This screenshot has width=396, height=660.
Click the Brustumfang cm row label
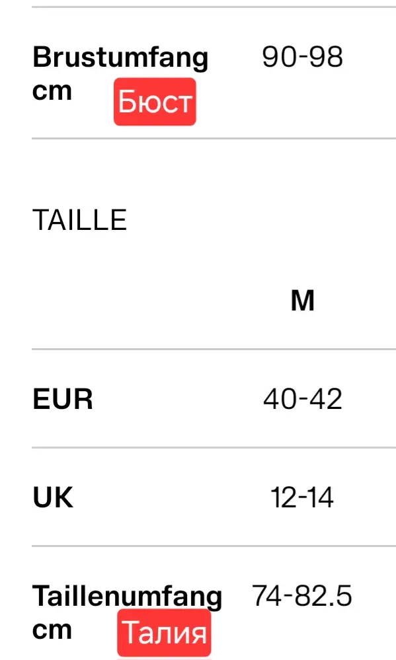point(120,73)
